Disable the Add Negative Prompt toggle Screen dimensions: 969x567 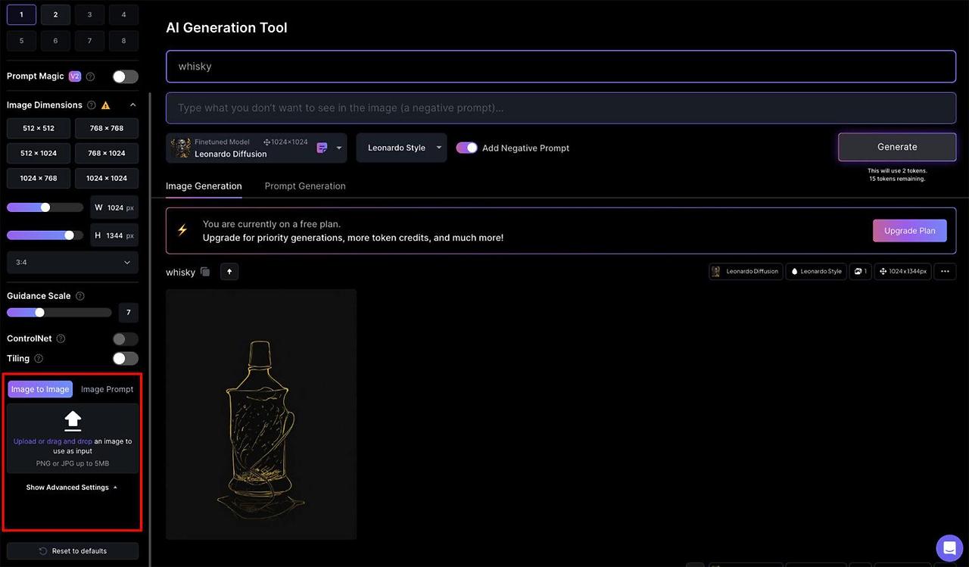466,148
